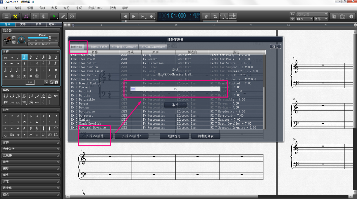Click the Acoustic Grand instrument field
This screenshot has height=199, width=357.
pyautogui.click(x=43, y=44)
